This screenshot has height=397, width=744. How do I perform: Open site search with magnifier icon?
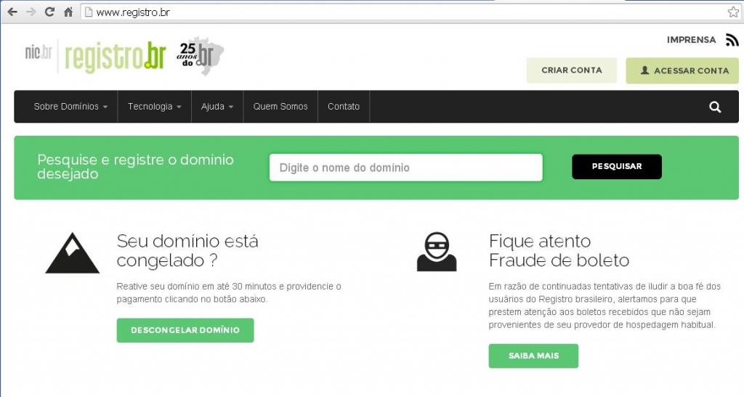(x=715, y=107)
